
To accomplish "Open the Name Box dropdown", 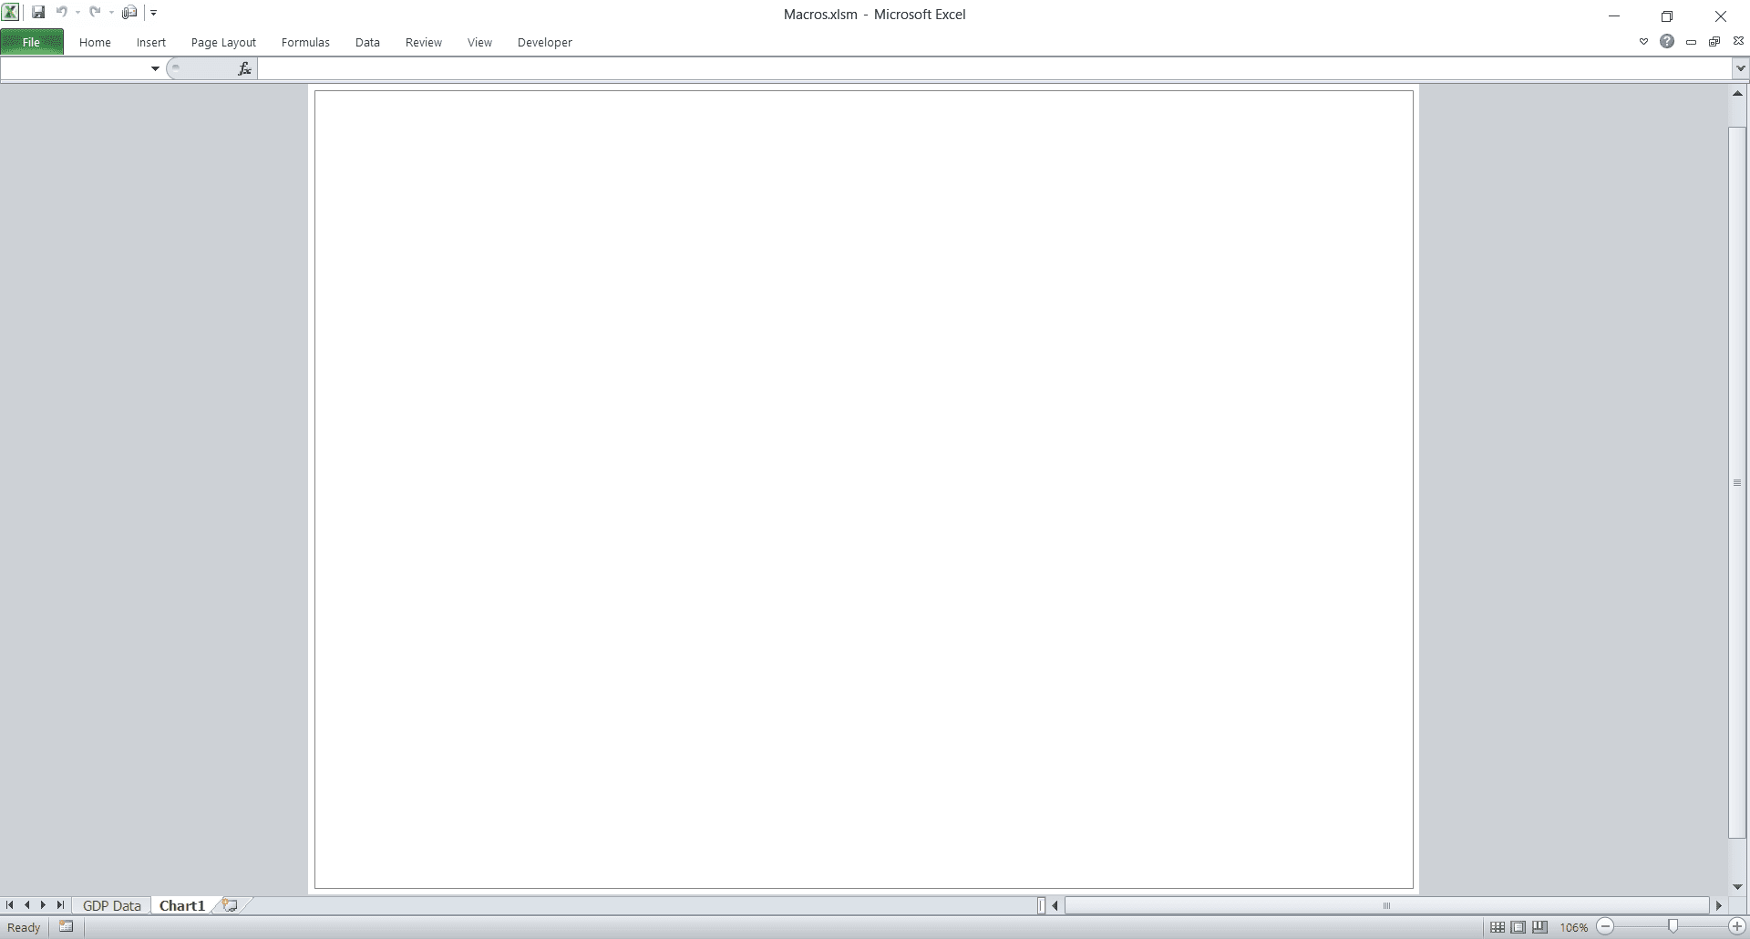I will (x=154, y=68).
